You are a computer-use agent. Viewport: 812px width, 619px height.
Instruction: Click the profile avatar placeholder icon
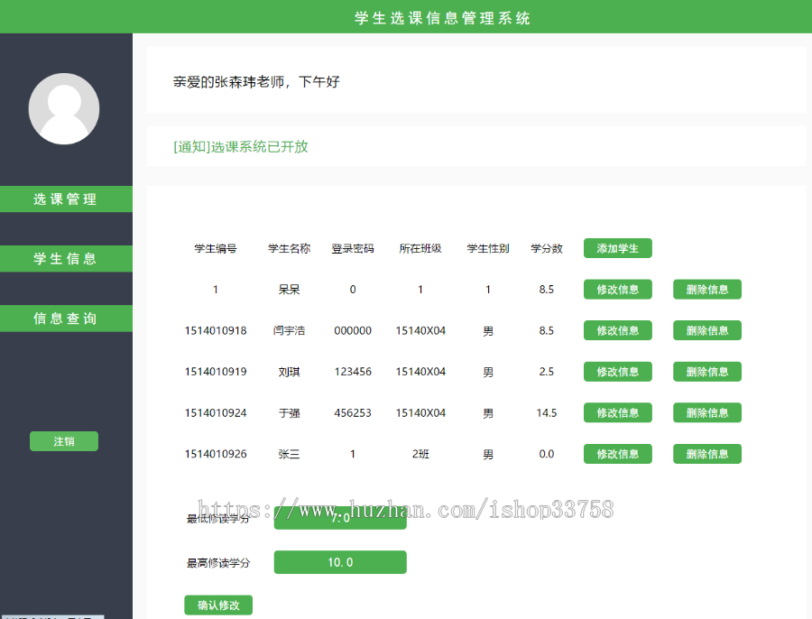click(64, 108)
